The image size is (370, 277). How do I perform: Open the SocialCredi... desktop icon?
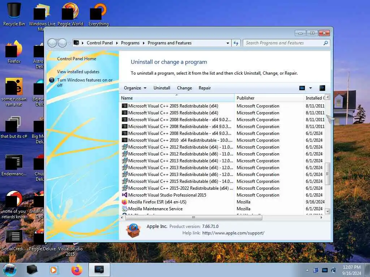14,240
